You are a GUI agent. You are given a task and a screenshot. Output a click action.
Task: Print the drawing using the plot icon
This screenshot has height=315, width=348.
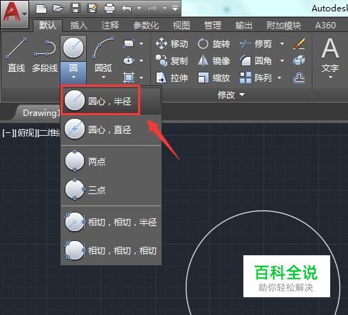click(110, 9)
